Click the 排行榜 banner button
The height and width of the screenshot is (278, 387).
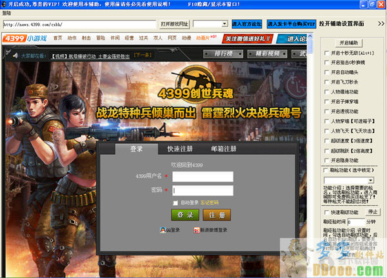point(223,54)
